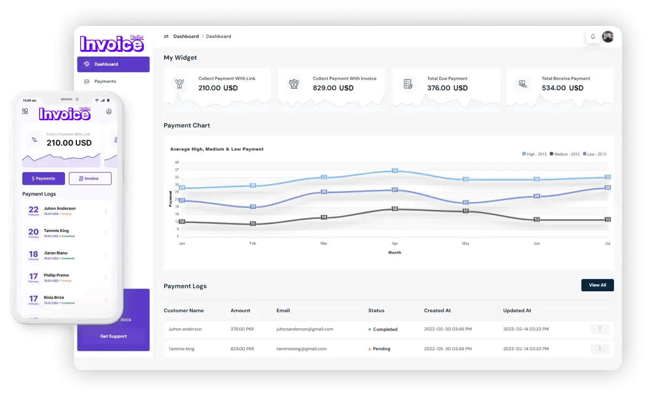This screenshot has height=396, width=648.
Task: Click the Invoice Baba logo in the sidebar
Action: point(112,43)
